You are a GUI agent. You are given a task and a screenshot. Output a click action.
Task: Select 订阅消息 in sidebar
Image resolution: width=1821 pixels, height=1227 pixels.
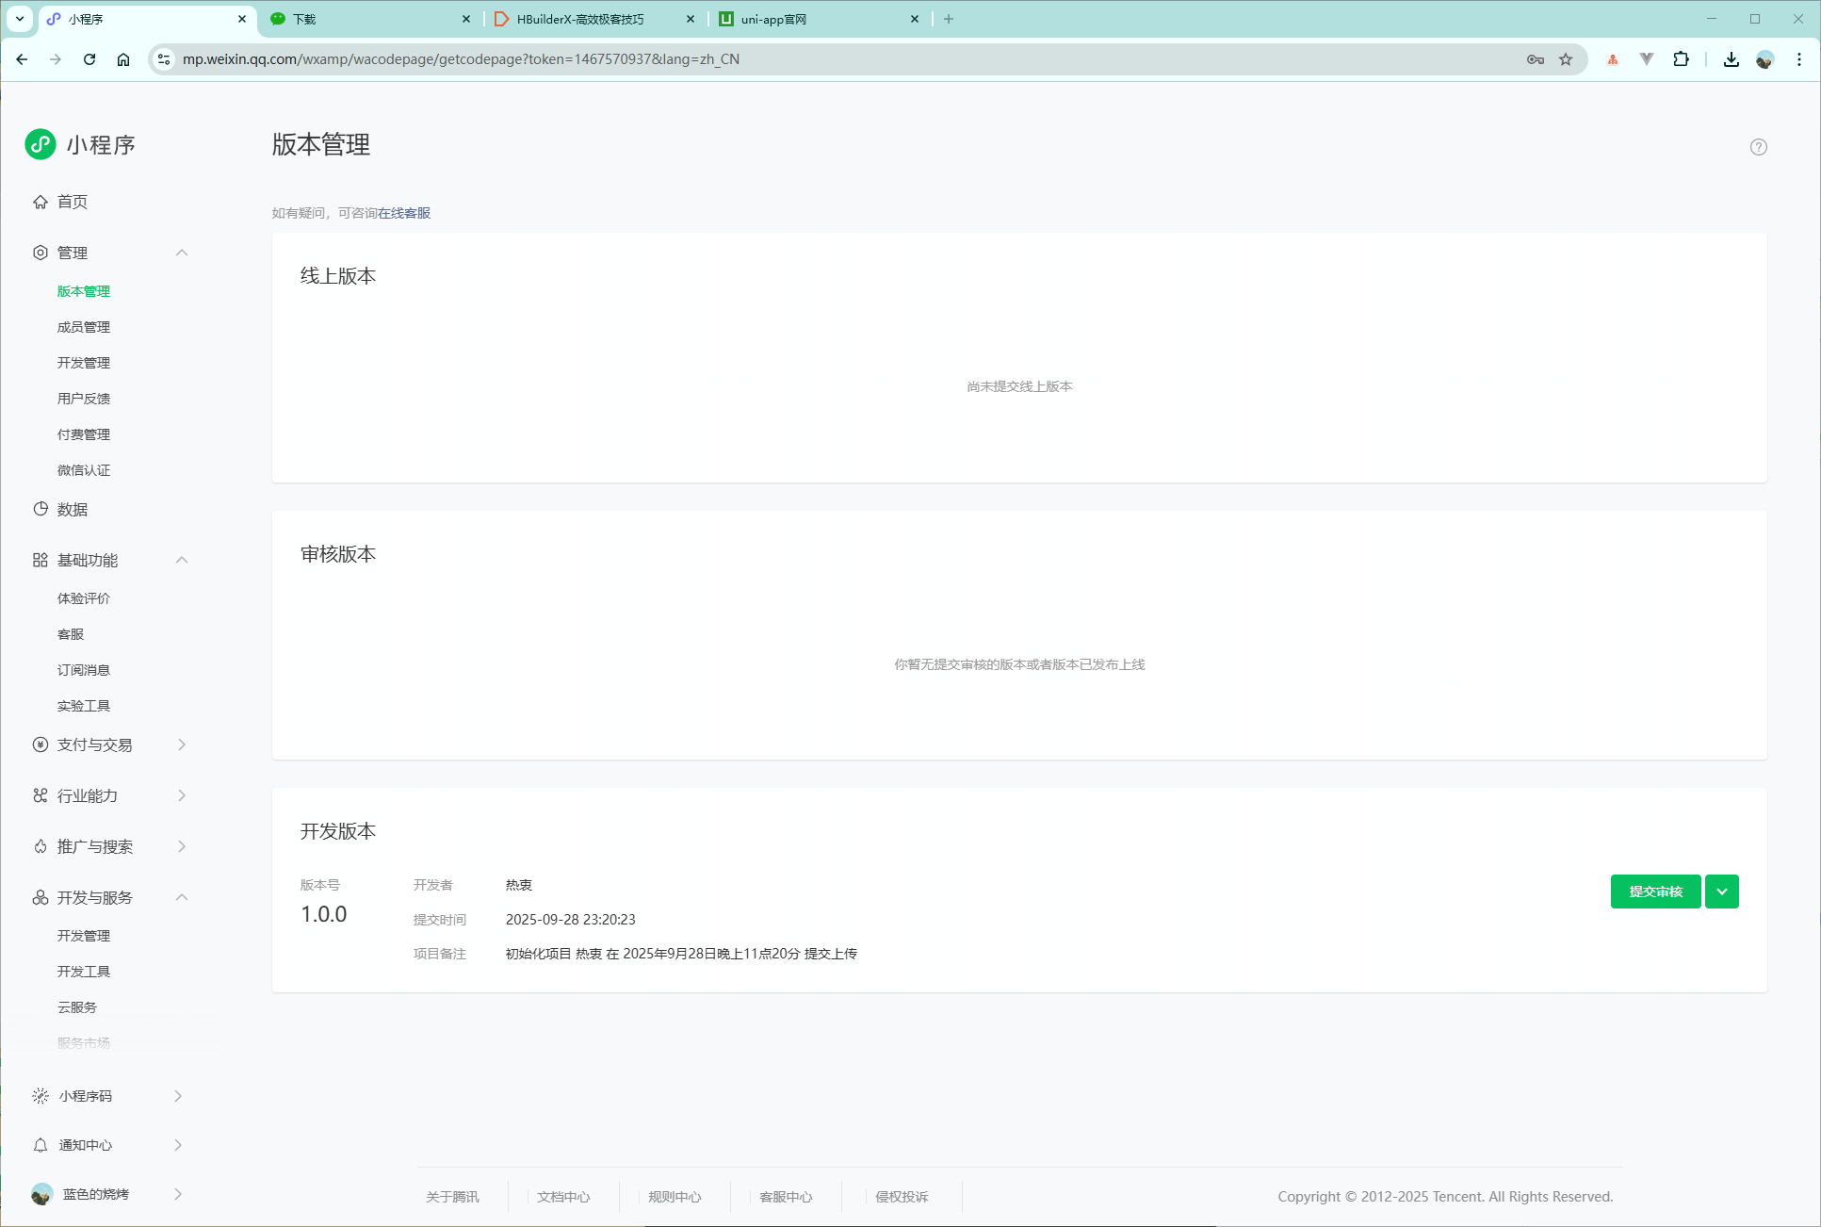pyautogui.click(x=84, y=670)
